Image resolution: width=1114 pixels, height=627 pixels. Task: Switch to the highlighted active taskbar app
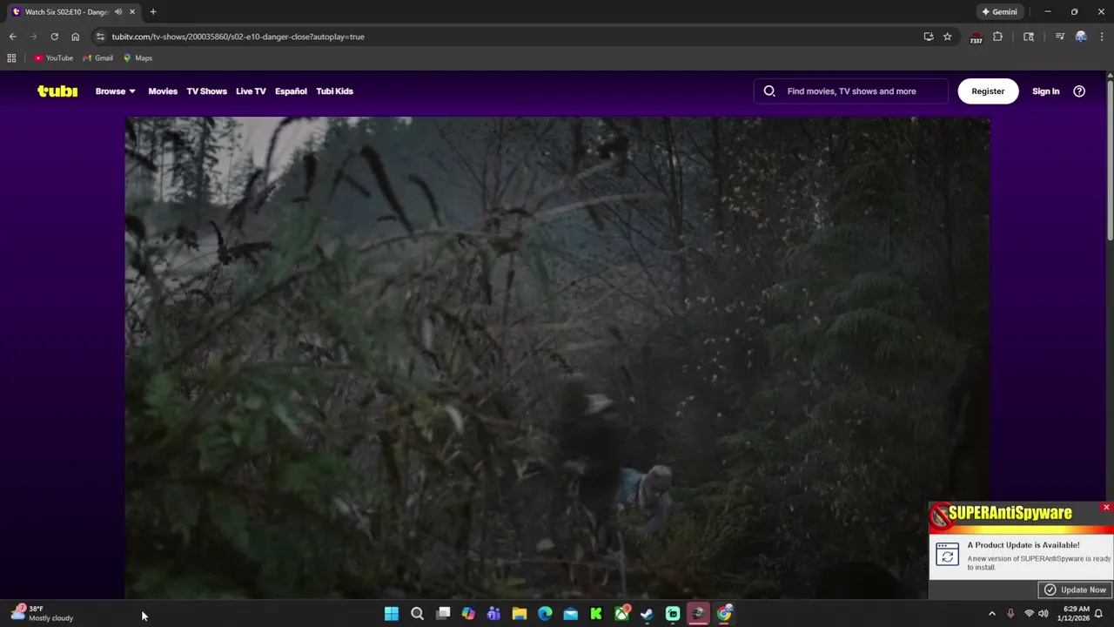[698, 614]
